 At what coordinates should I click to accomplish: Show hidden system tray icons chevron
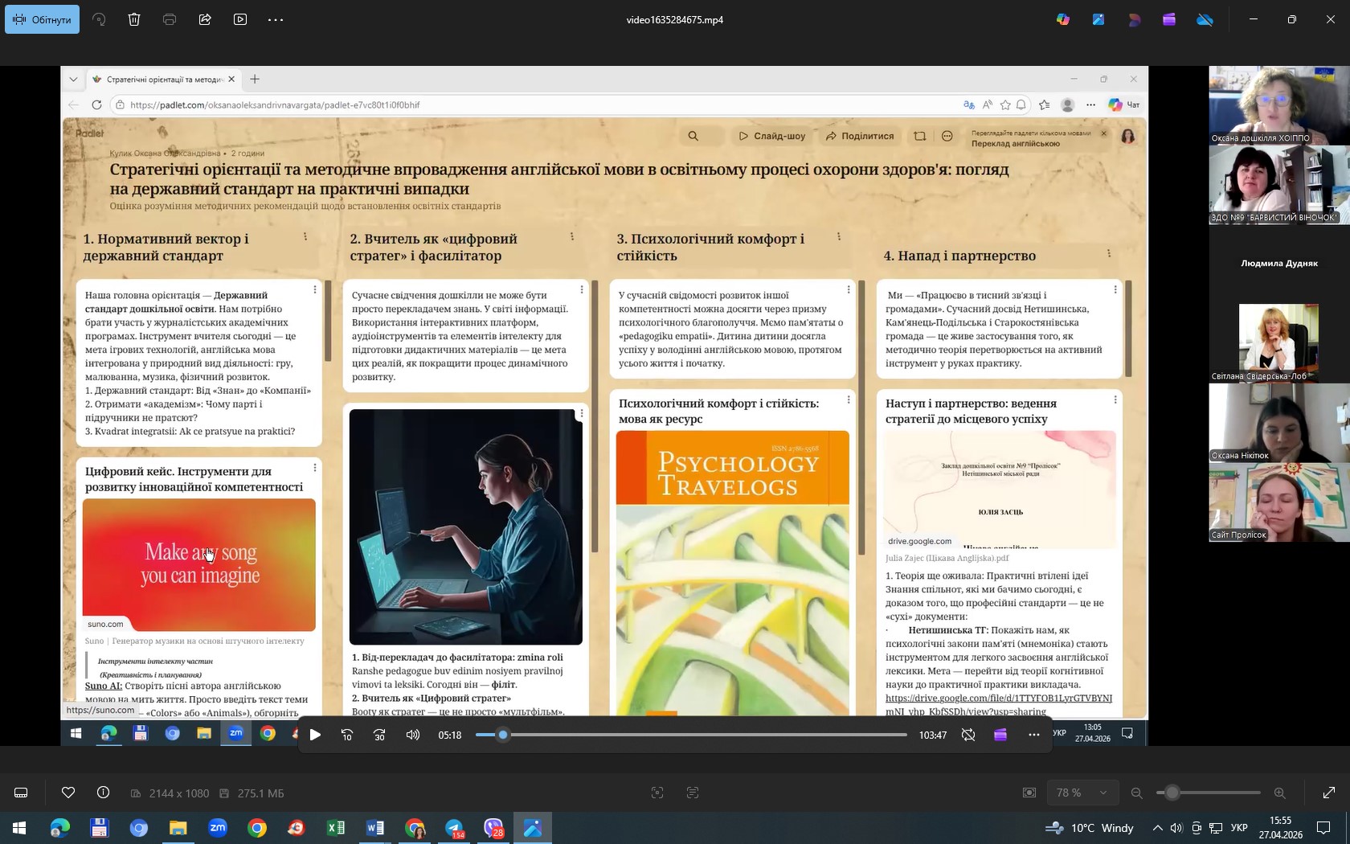[1157, 828]
